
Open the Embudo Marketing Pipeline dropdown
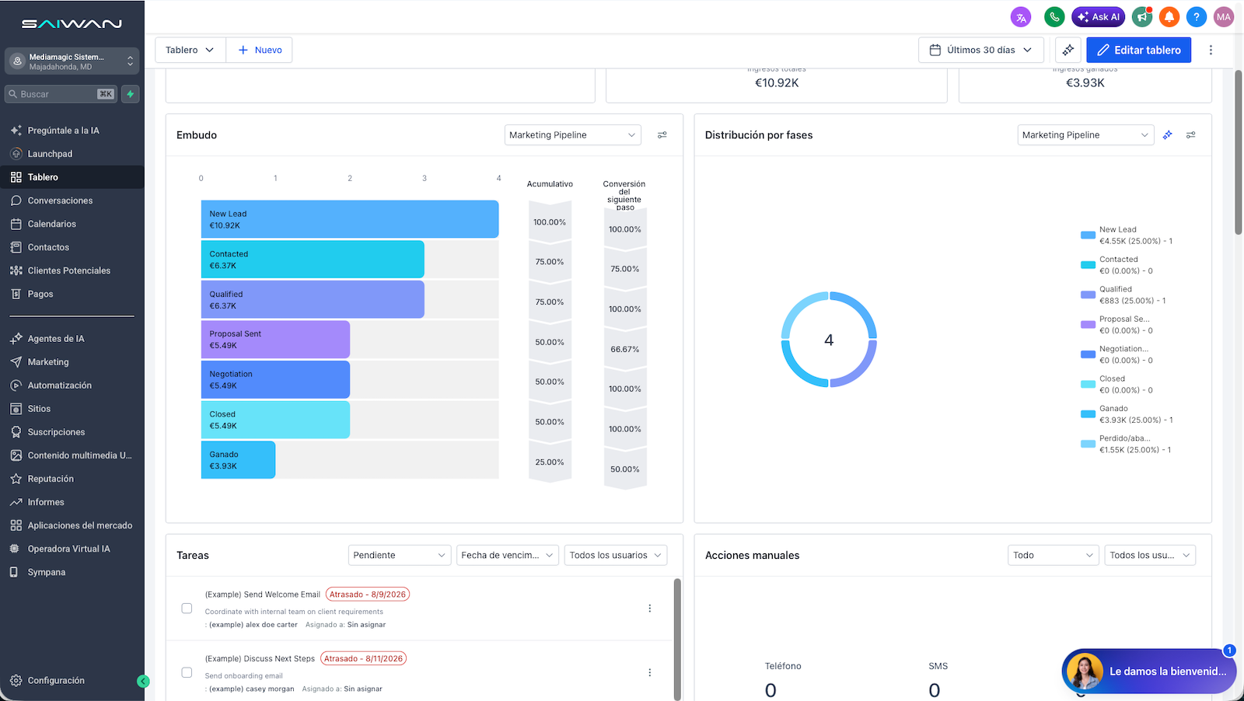point(572,135)
